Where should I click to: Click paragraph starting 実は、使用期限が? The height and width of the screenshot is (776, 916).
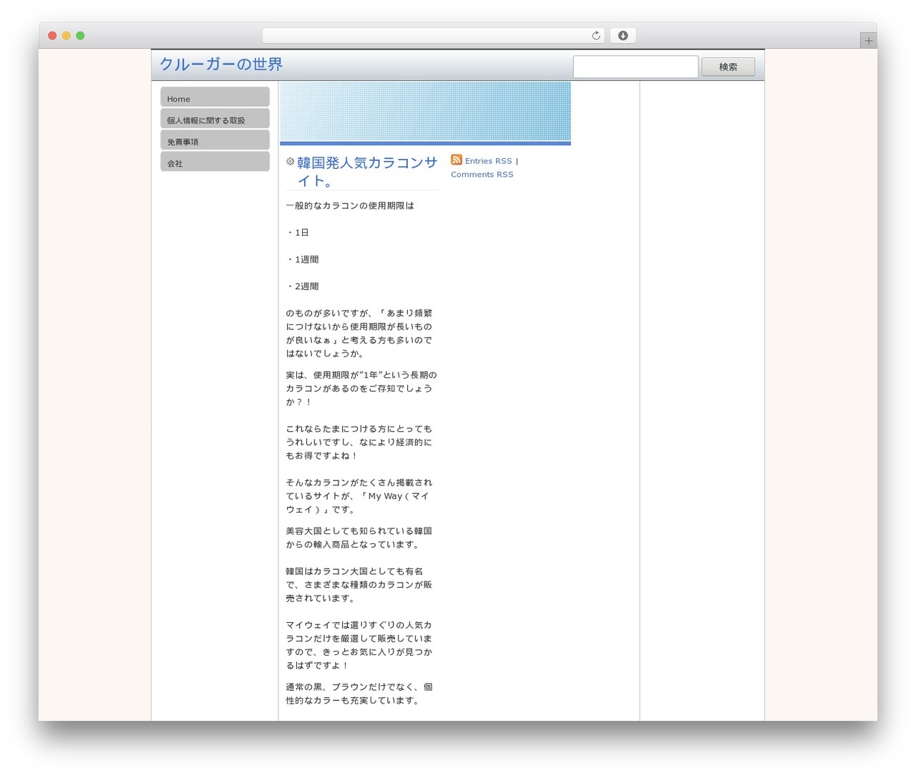click(361, 389)
